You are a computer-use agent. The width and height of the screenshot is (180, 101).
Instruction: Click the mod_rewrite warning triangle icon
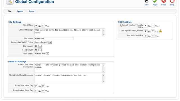(160, 31)
